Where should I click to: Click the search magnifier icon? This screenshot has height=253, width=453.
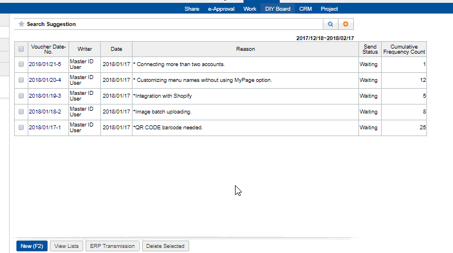pos(331,24)
